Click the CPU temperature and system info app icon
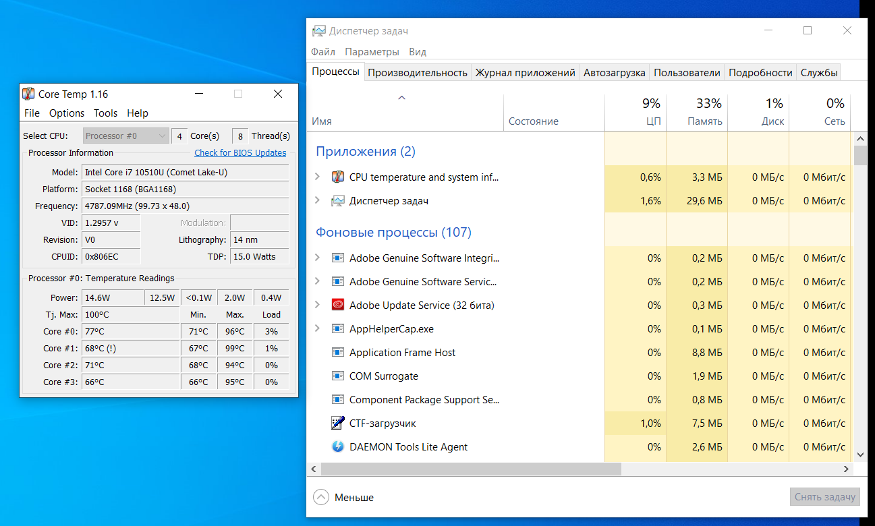 coord(338,177)
